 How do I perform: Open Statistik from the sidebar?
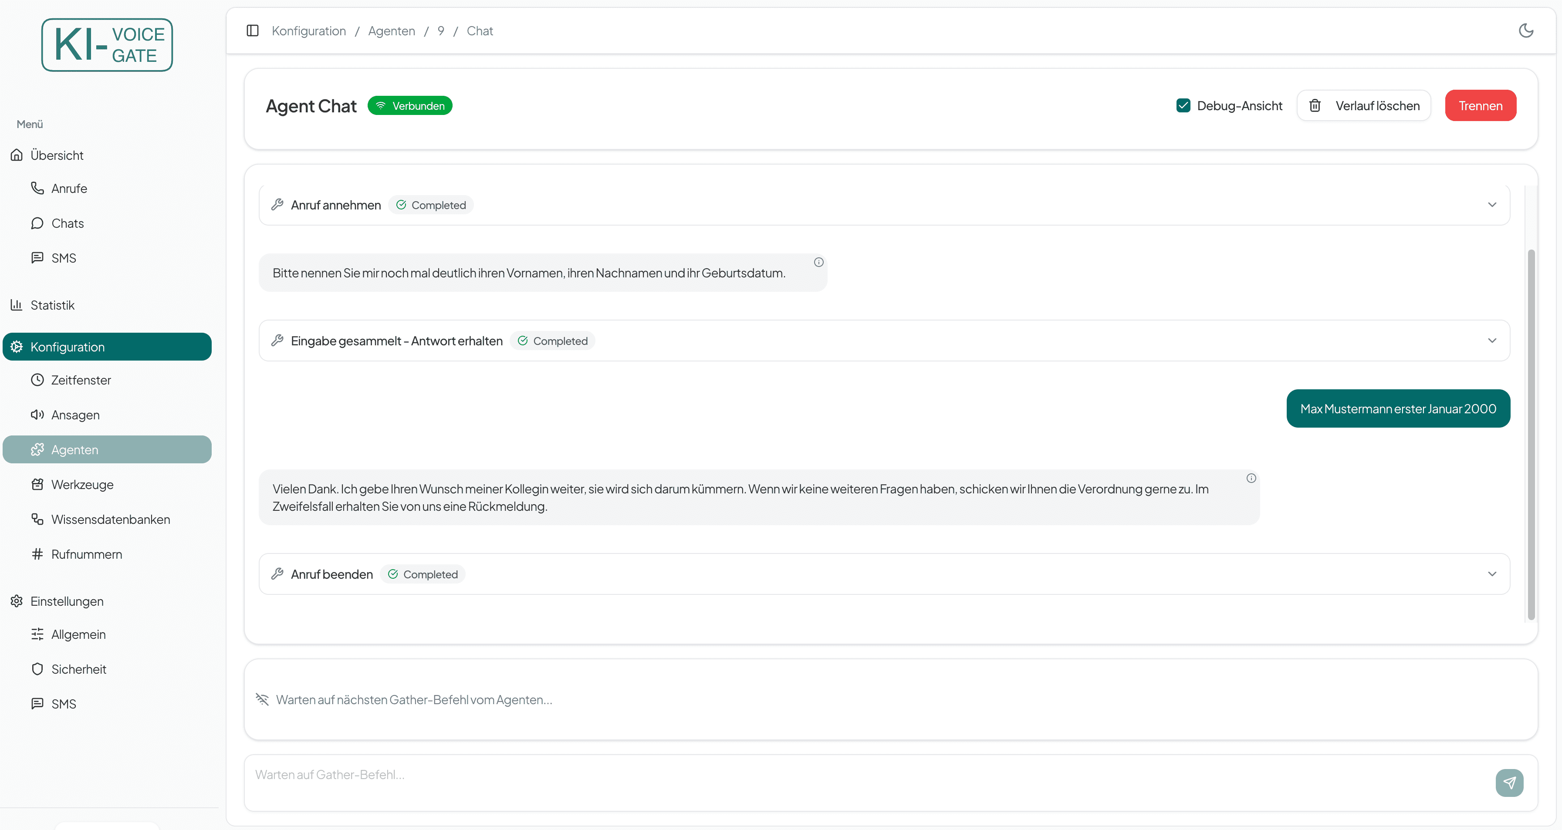pyautogui.click(x=53, y=304)
